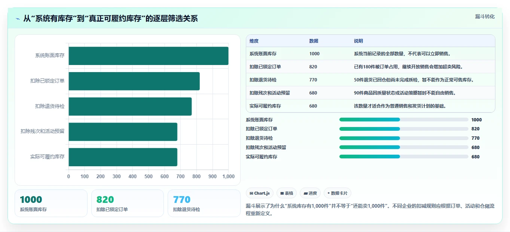Click the page title about 系统有库存
Screen dimensions: 510x232
(110, 19)
